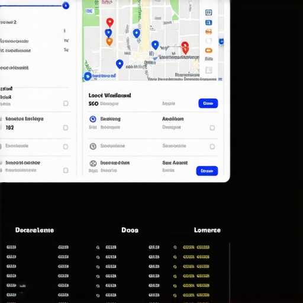Click the right column heading in the dark section

(207, 230)
